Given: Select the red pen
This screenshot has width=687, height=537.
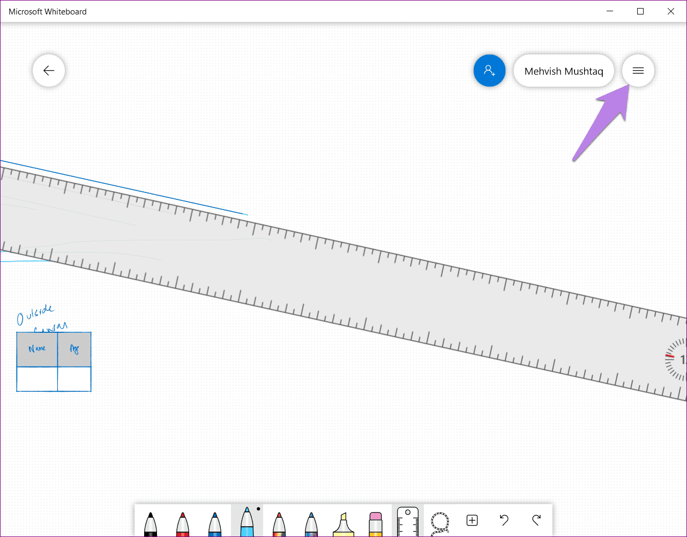Looking at the screenshot, I should (183, 524).
